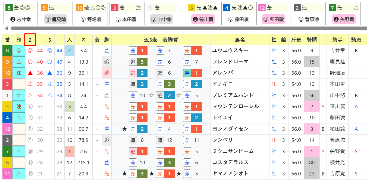Viewport: 367px width, 183px height.
Task: Click jockey 櫻井光 in the table
Action: (x=337, y=162)
